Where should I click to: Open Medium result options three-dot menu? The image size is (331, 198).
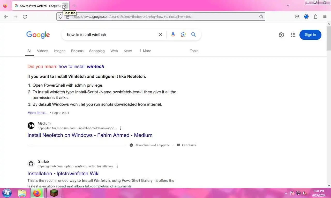click(x=120, y=128)
